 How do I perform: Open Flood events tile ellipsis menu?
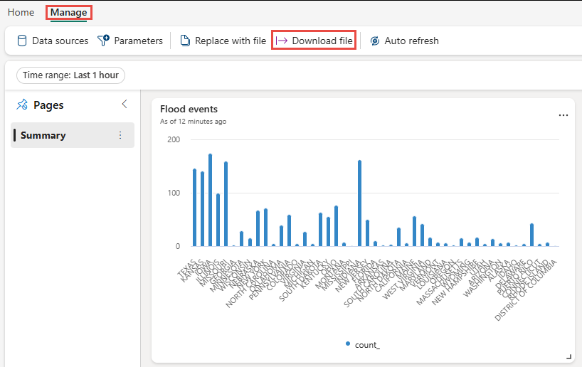click(563, 115)
